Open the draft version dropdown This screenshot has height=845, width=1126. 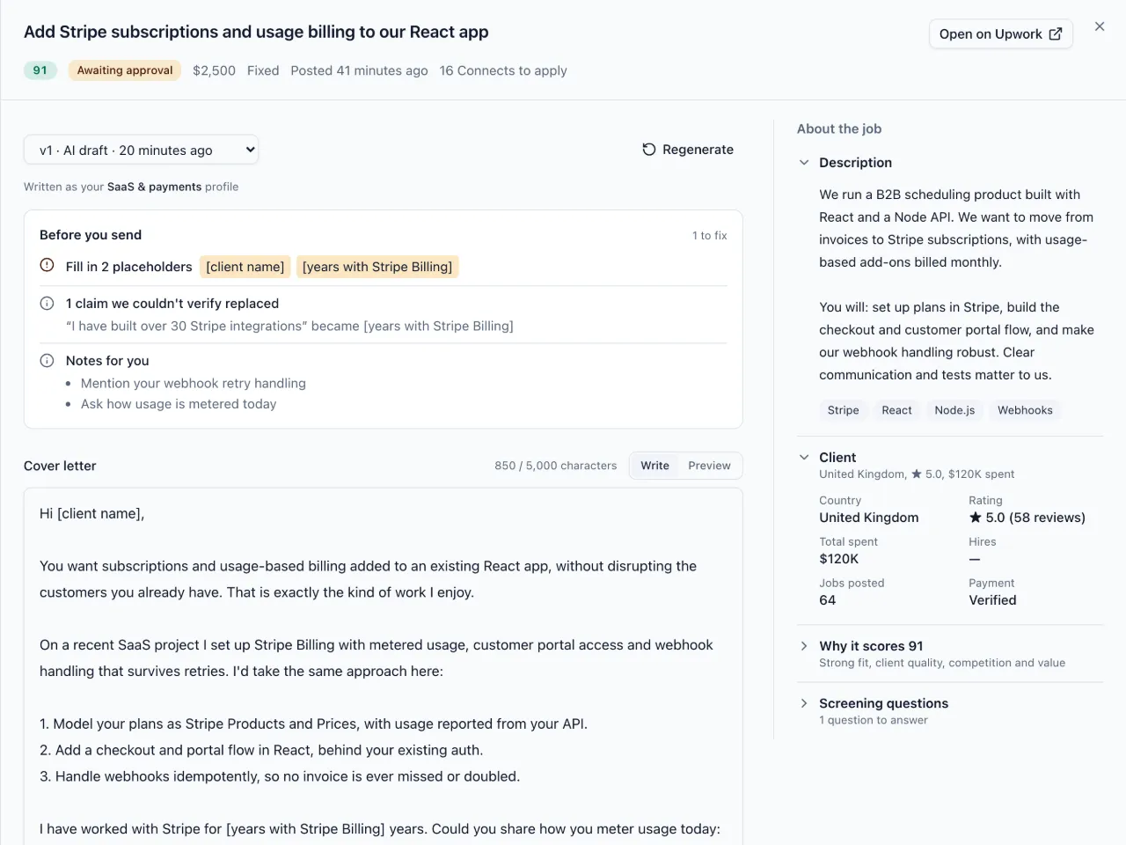click(142, 150)
